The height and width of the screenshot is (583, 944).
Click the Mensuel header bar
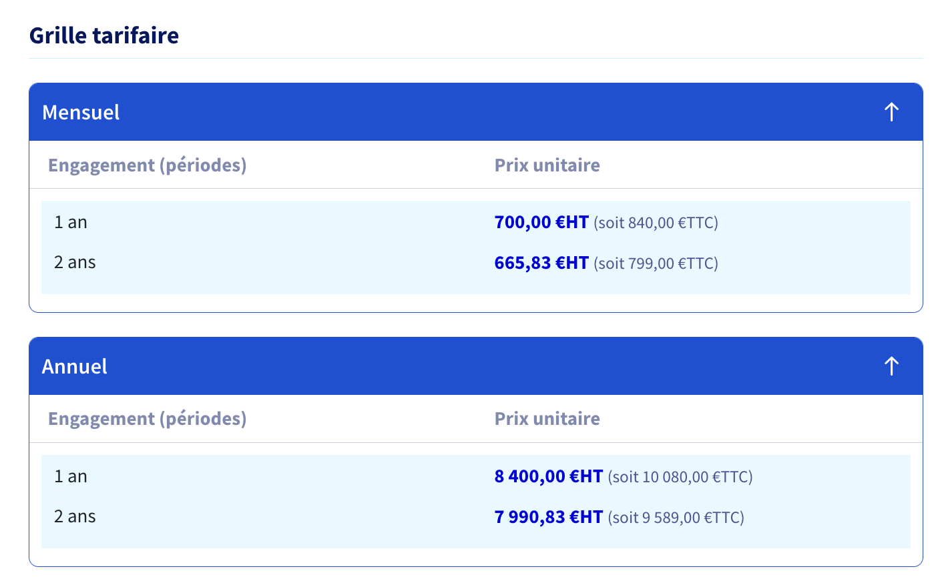tap(476, 112)
